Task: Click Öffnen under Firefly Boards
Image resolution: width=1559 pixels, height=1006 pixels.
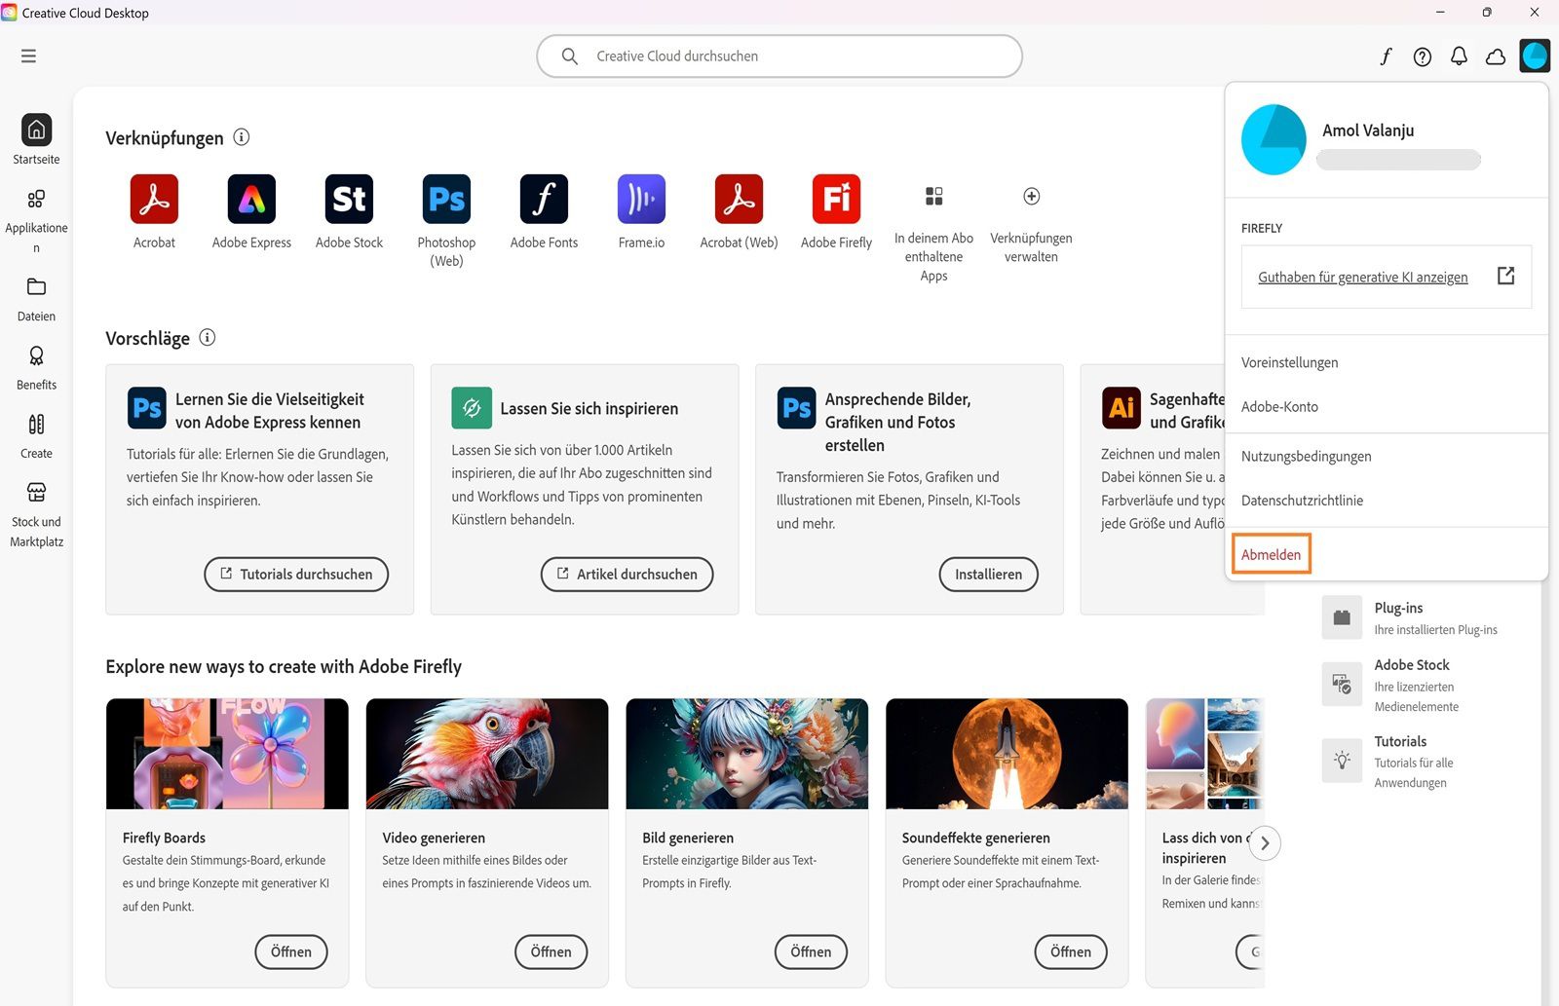Action: (291, 951)
